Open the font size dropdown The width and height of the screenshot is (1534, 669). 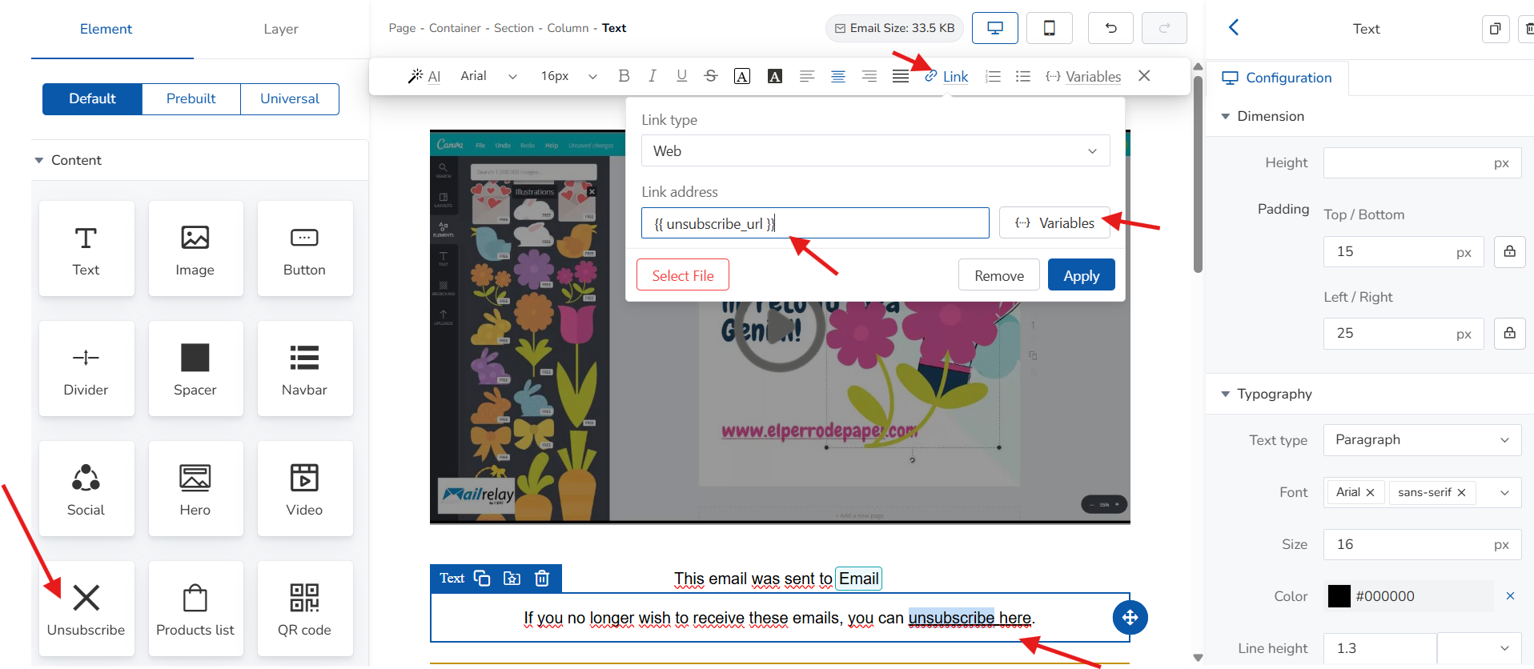(x=568, y=76)
